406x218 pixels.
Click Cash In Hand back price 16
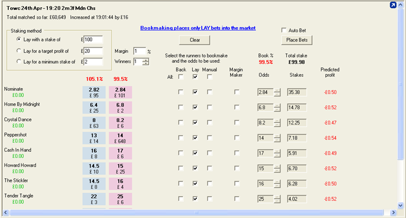[94, 153]
